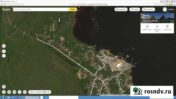Zoom in with the plus button
176x99 pixels.
click(x=4, y=51)
